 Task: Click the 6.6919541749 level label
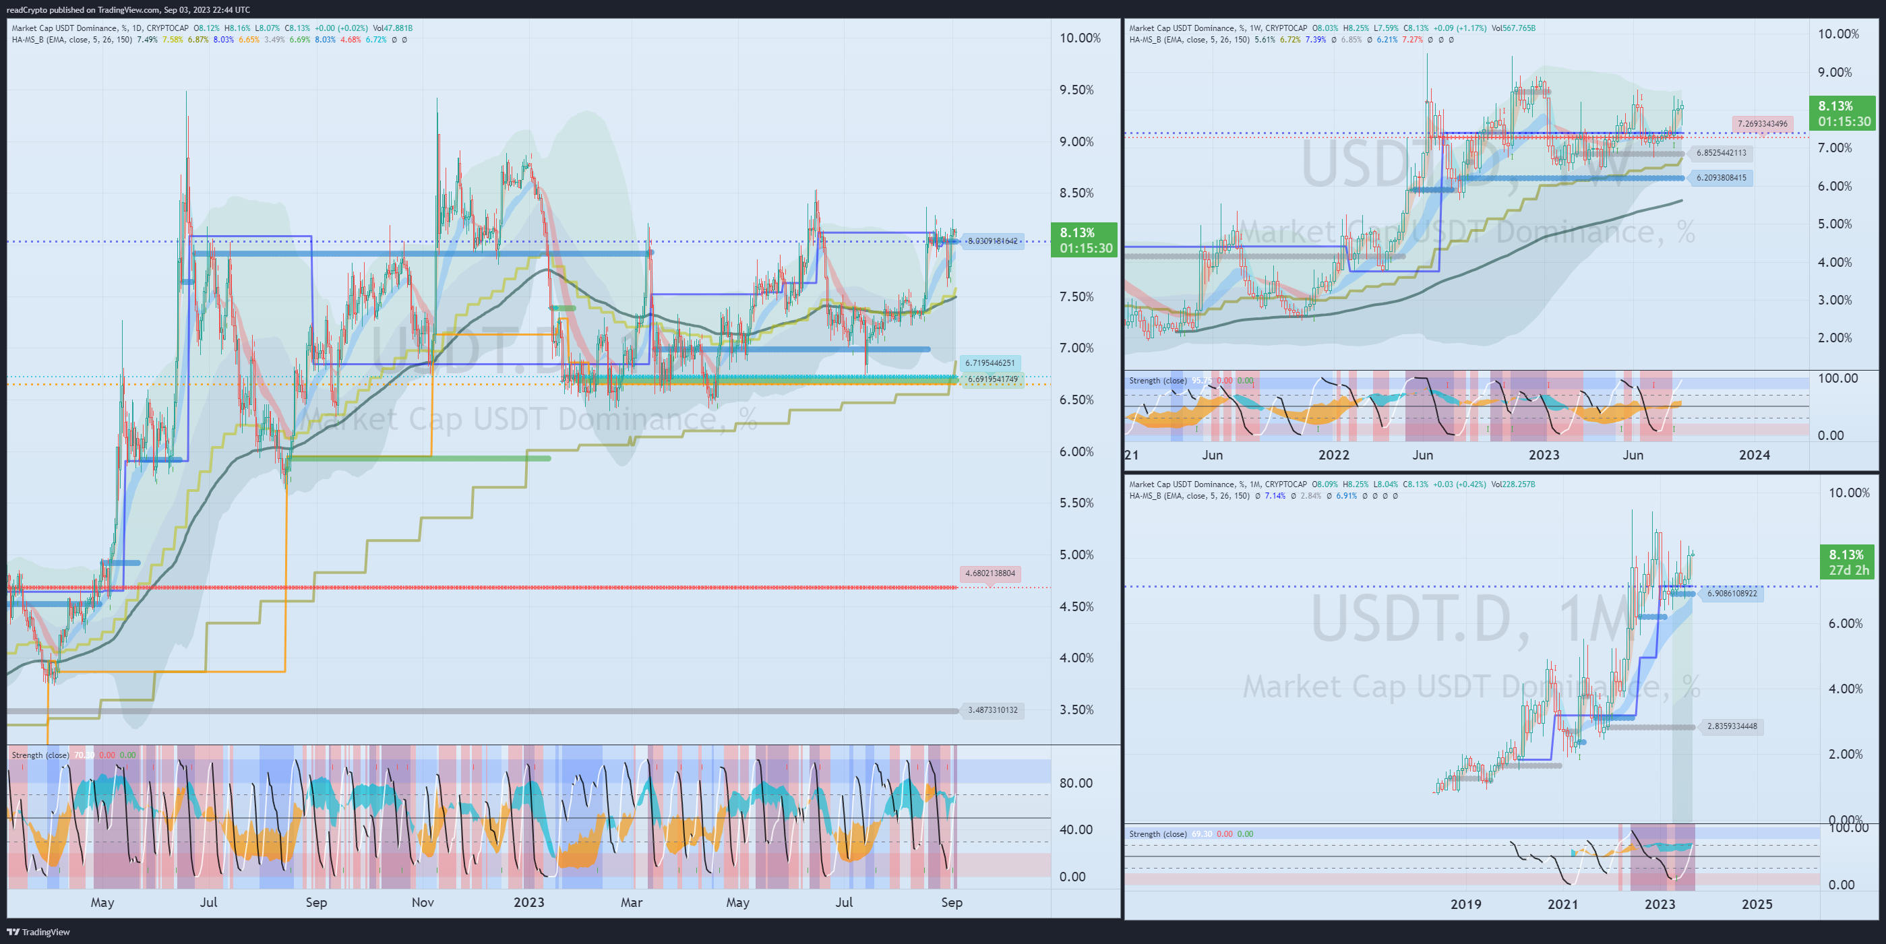(x=992, y=379)
